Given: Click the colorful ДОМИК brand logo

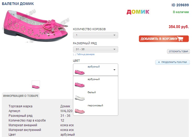Looking at the screenshot, I should click(x=138, y=12).
